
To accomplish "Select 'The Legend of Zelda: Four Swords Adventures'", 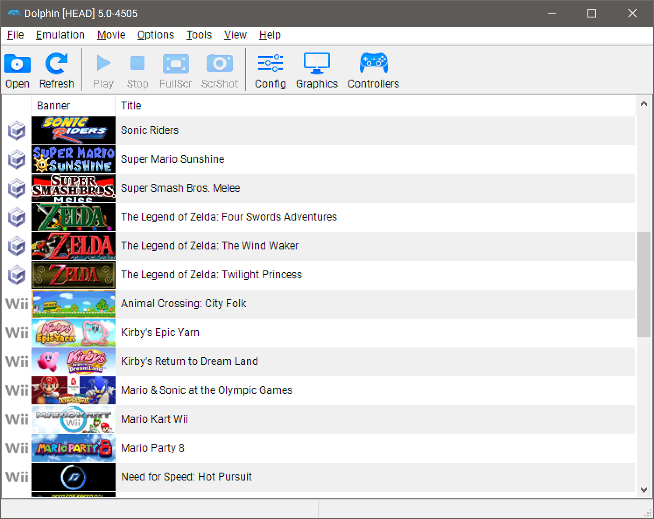I will pyautogui.click(x=229, y=217).
